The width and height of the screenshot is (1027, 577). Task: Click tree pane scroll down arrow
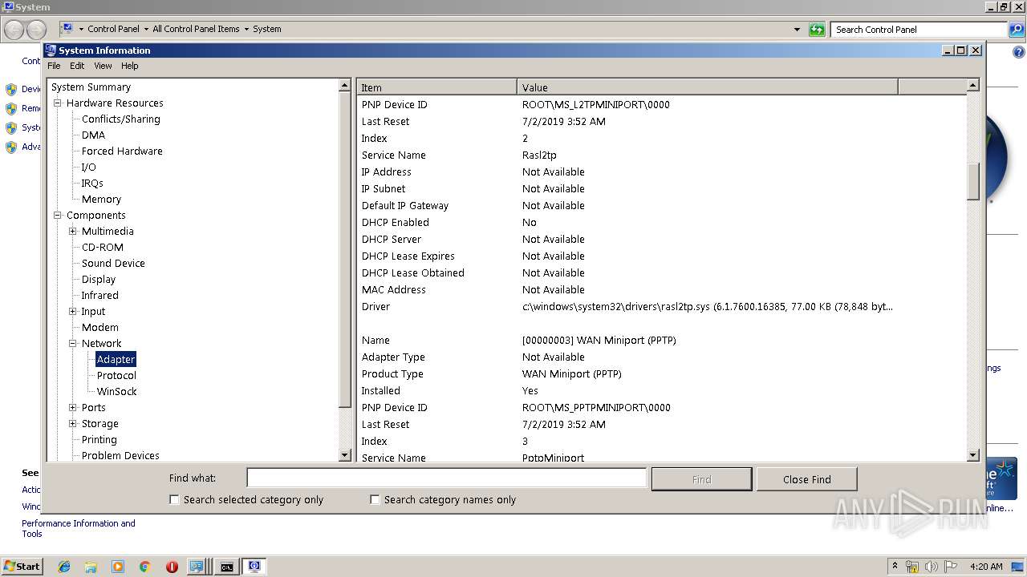coord(345,455)
